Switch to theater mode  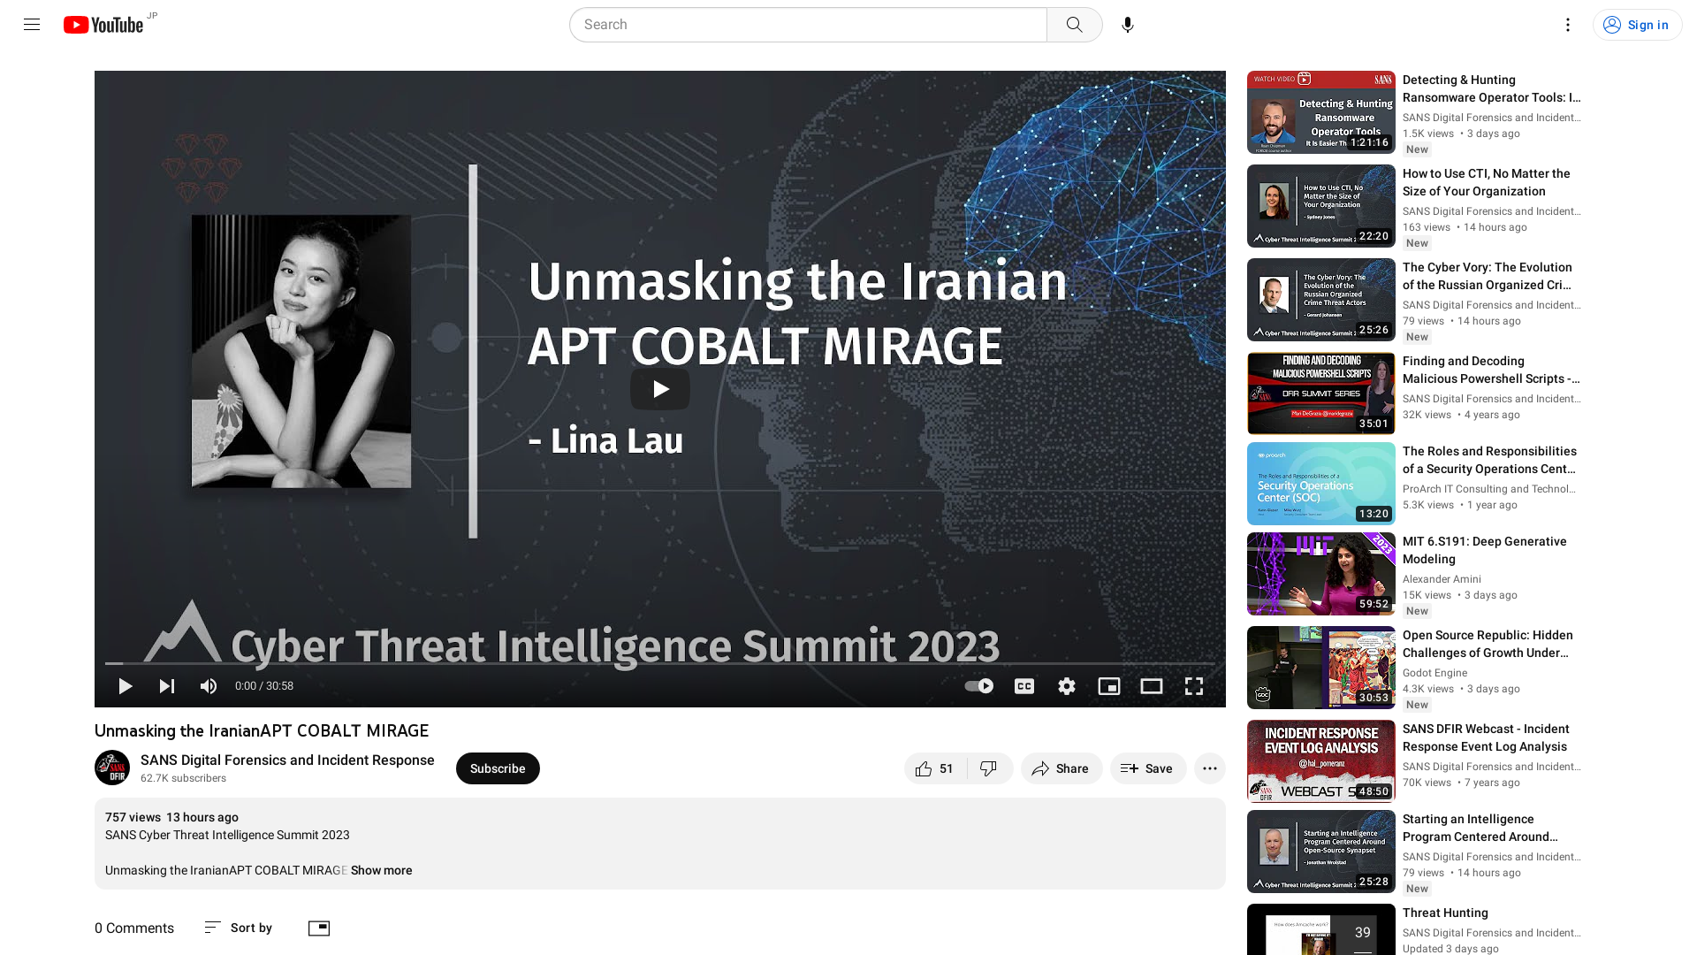[1152, 686]
